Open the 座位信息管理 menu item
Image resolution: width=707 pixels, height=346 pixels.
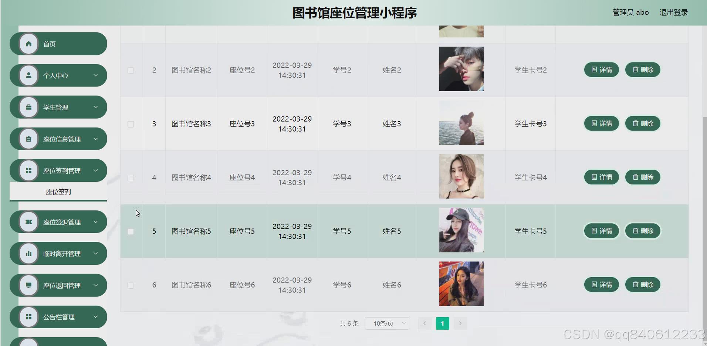(58, 139)
